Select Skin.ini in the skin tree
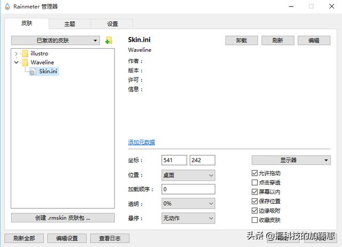 click(x=48, y=71)
